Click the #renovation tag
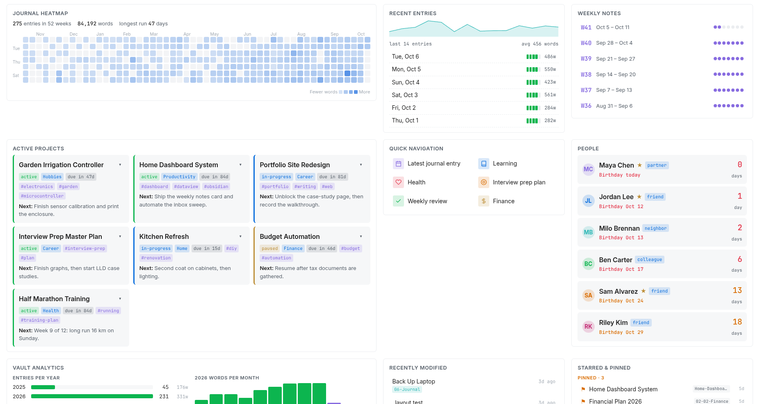This screenshot has width=760, height=404. pos(156,258)
